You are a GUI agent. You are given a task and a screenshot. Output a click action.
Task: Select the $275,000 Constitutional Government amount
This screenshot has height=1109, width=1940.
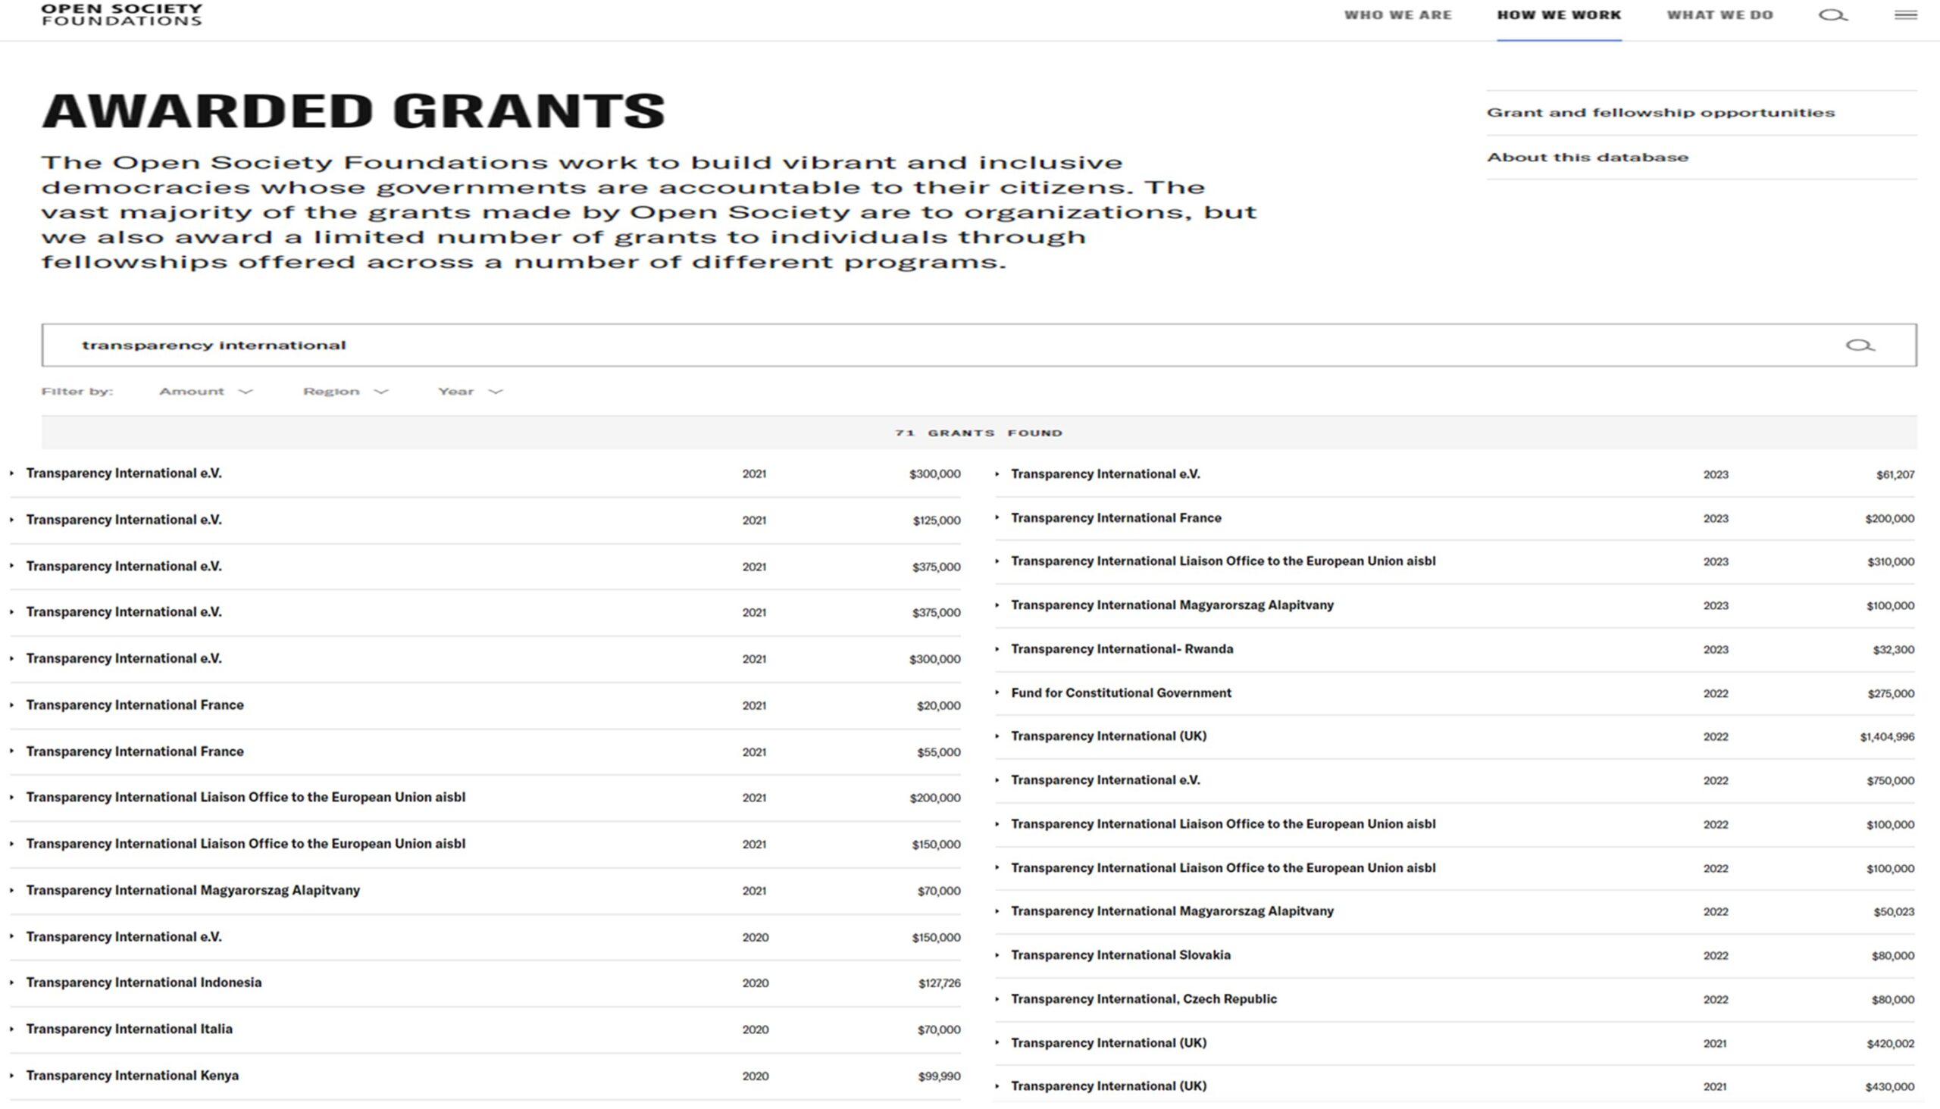coord(1891,694)
